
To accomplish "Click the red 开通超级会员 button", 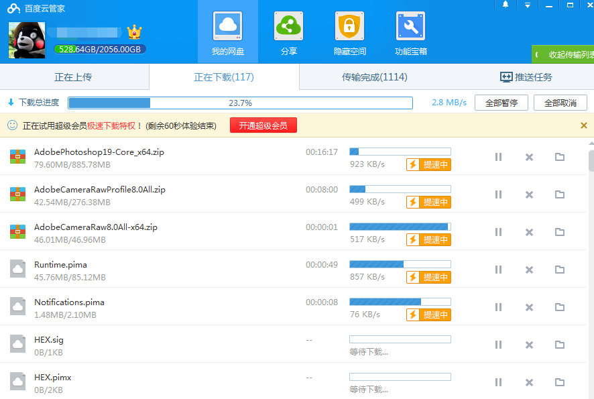I will pyautogui.click(x=263, y=125).
